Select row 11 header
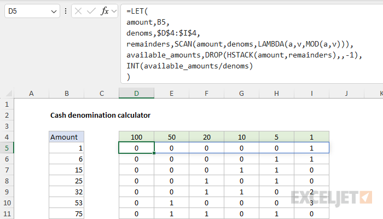The height and width of the screenshot is (219, 383). 7,214
